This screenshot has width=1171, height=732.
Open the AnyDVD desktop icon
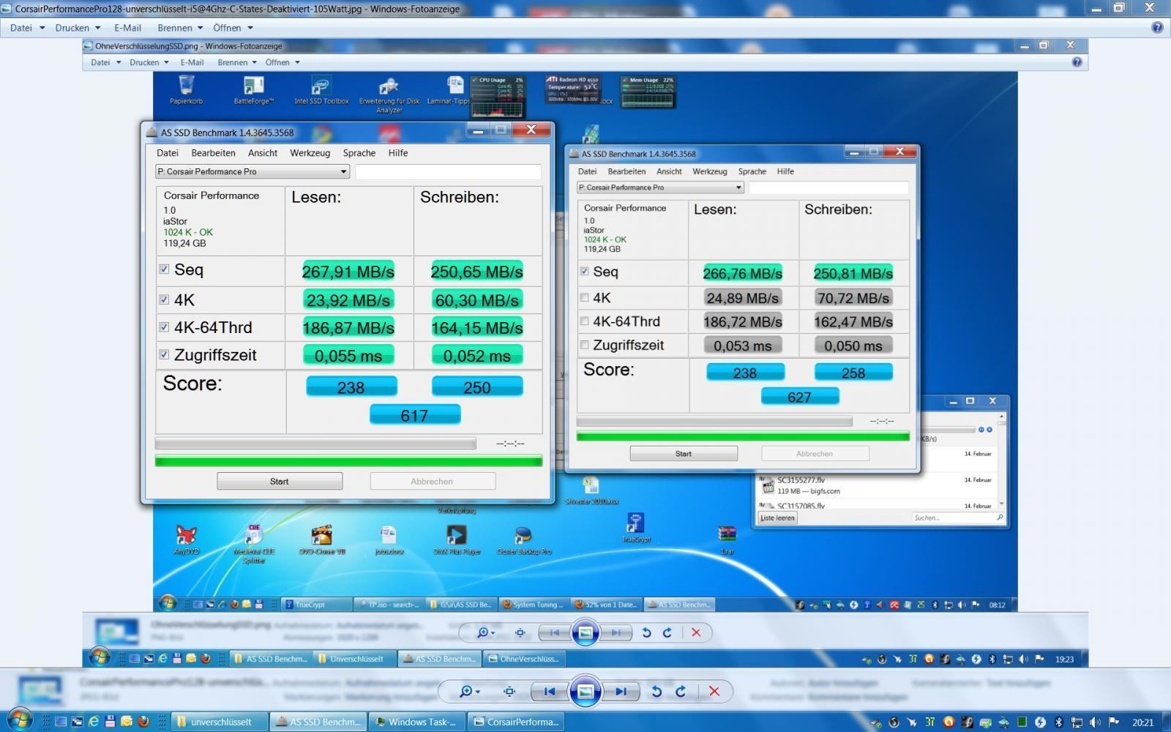coord(186,540)
